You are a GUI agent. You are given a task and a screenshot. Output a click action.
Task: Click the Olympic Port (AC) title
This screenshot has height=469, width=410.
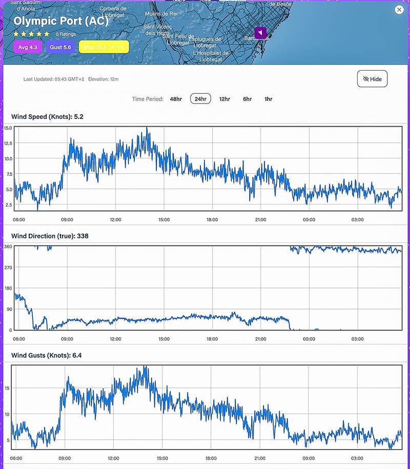(x=60, y=21)
